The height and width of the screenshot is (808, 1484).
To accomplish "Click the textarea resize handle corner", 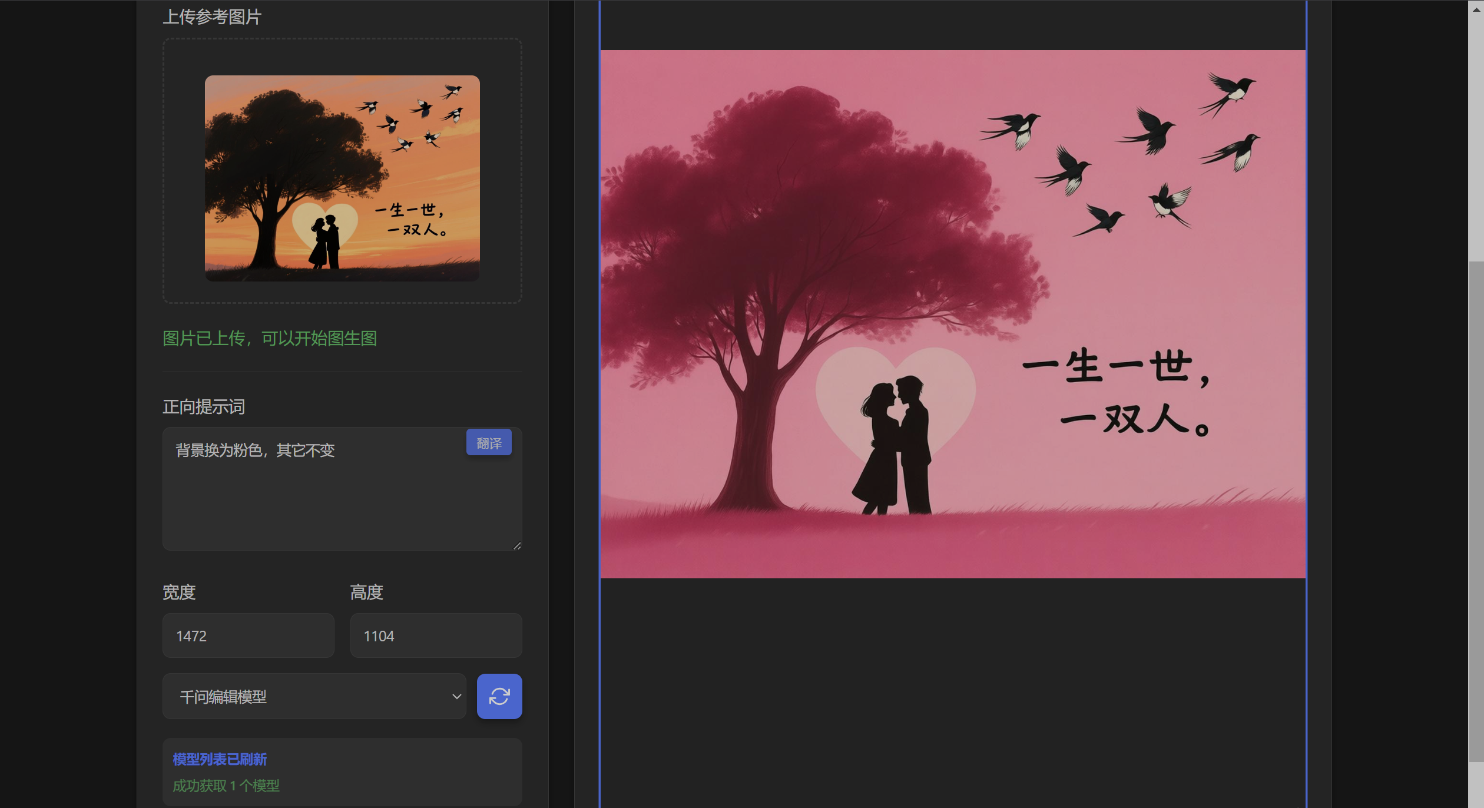I will (517, 546).
